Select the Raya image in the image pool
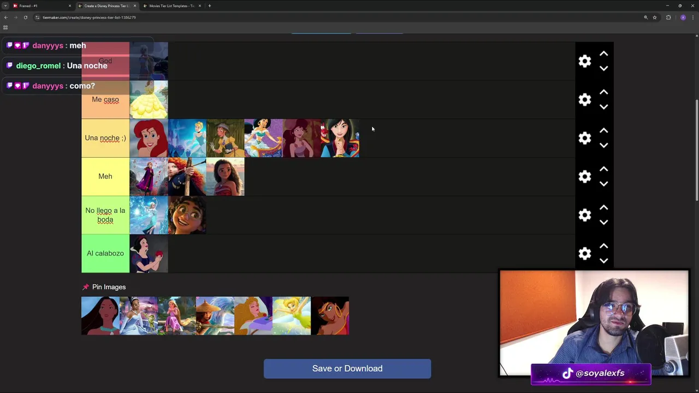 (215, 316)
